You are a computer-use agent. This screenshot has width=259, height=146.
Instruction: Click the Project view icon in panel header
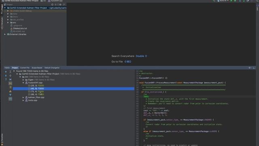click(5, 4)
